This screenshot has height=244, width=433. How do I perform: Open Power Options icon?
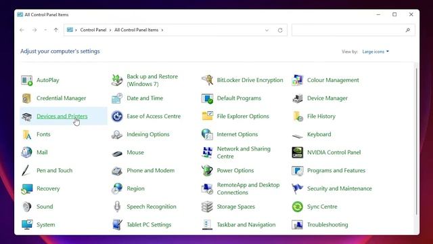[207, 170]
